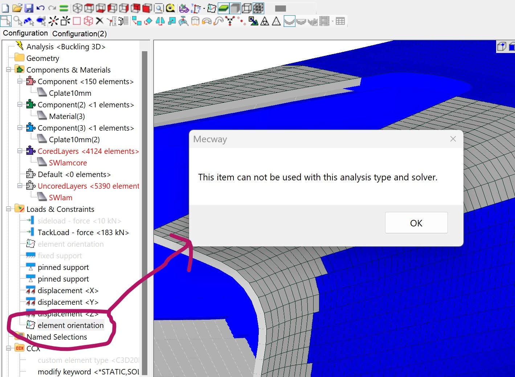This screenshot has width=515, height=377.
Task: Select sideload - force <10 kN>
Action: [x=79, y=221]
